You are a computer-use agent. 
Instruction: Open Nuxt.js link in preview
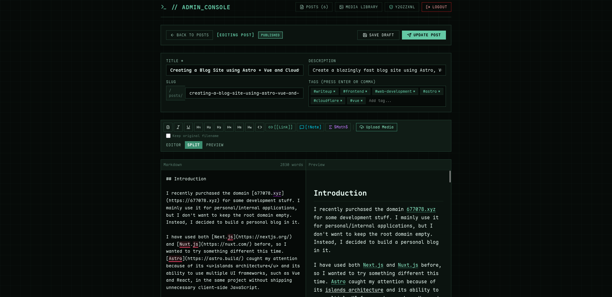408,265
